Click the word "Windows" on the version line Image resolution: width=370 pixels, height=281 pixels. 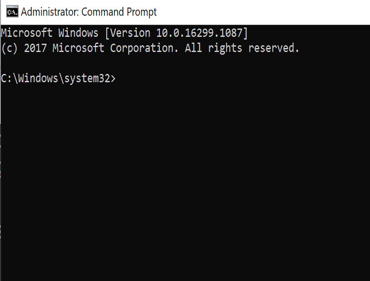(78, 33)
